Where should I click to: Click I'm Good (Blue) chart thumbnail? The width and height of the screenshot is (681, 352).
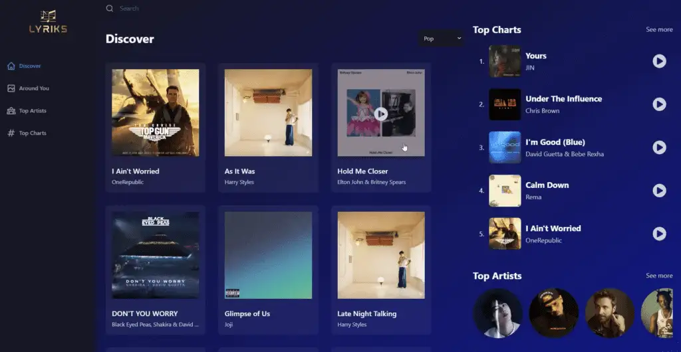click(505, 147)
